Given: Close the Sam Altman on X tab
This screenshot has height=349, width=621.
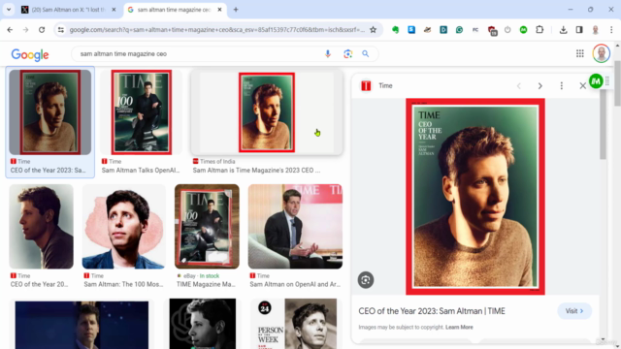Looking at the screenshot, I should tap(114, 10).
